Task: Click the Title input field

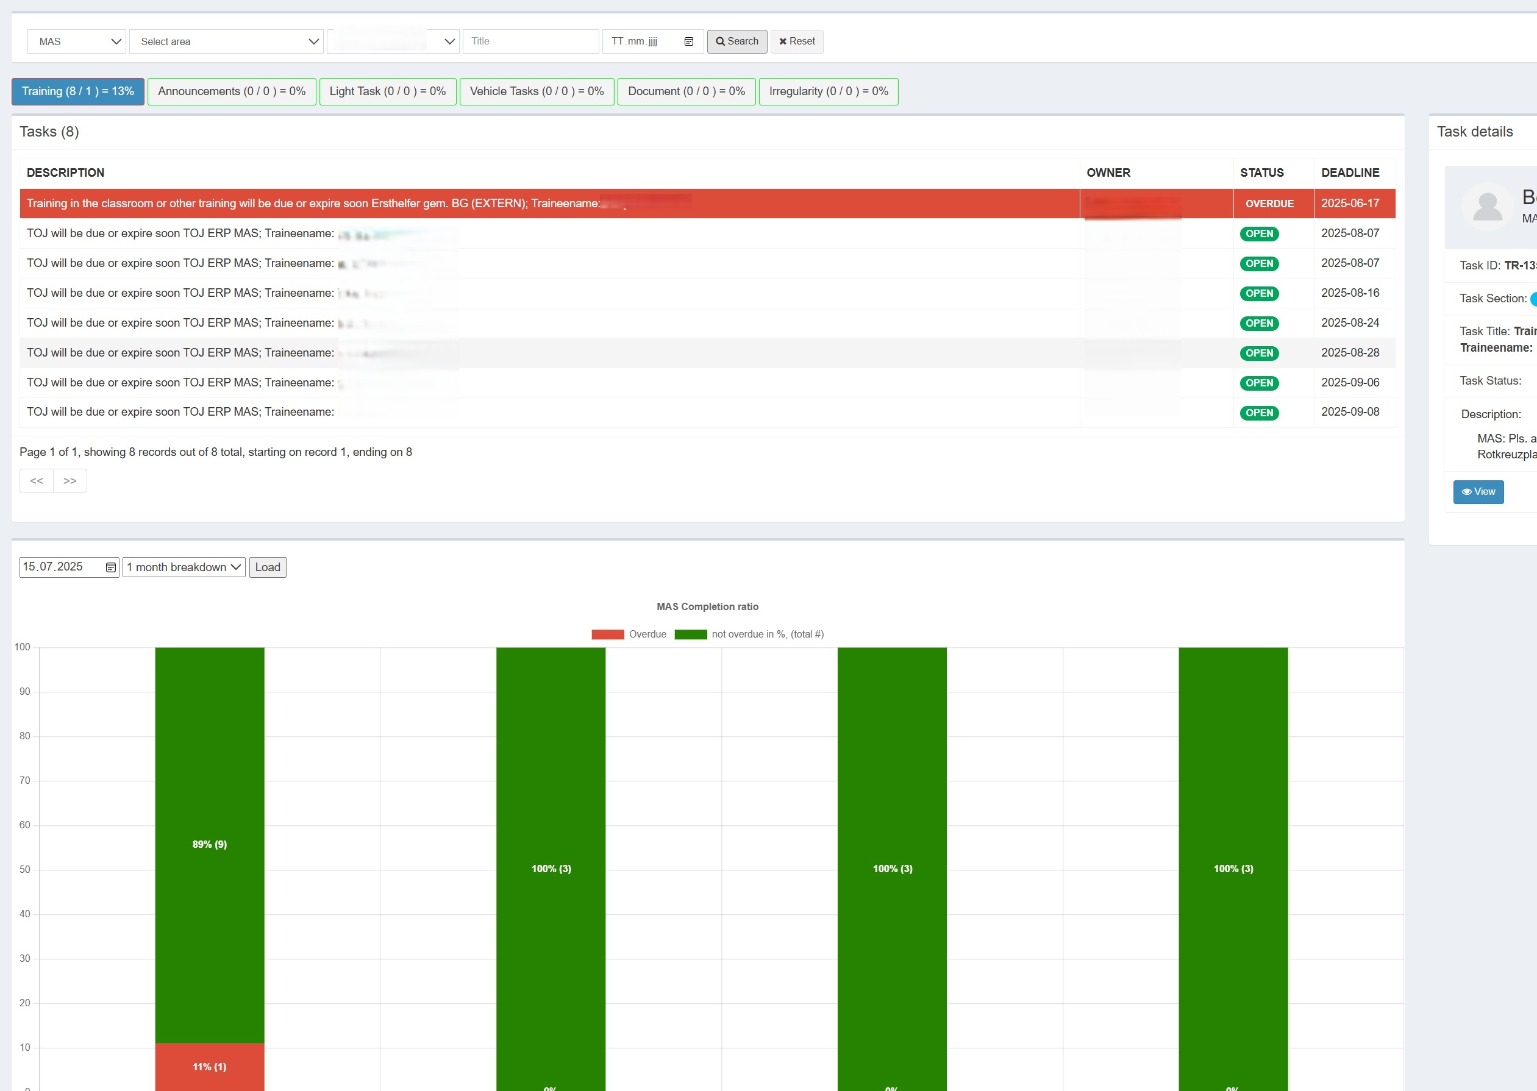Action: [530, 41]
